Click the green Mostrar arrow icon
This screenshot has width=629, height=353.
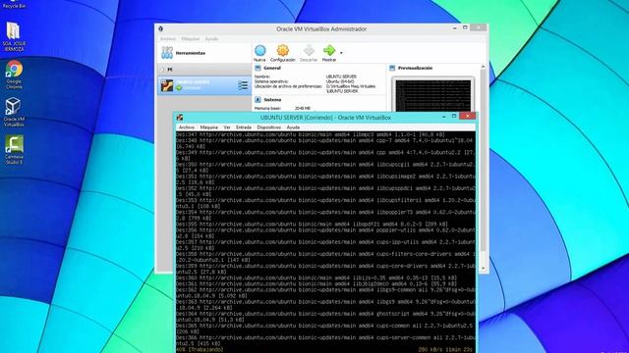(x=329, y=50)
